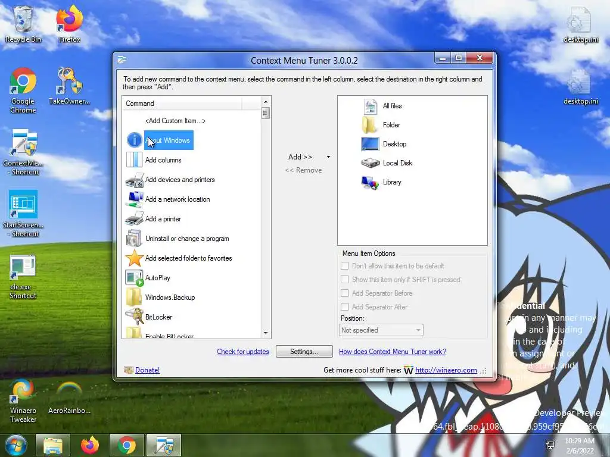The width and height of the screenshot is (610, 457).
Task: Open the Position dropdown
Action: pyautogui.click(x=381, y=330)
